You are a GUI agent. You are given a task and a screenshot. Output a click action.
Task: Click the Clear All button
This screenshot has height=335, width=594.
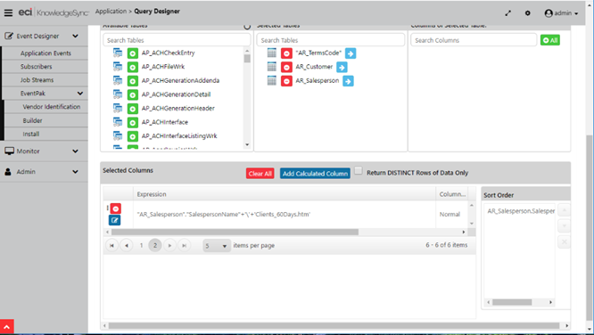[x=260, y=174]
